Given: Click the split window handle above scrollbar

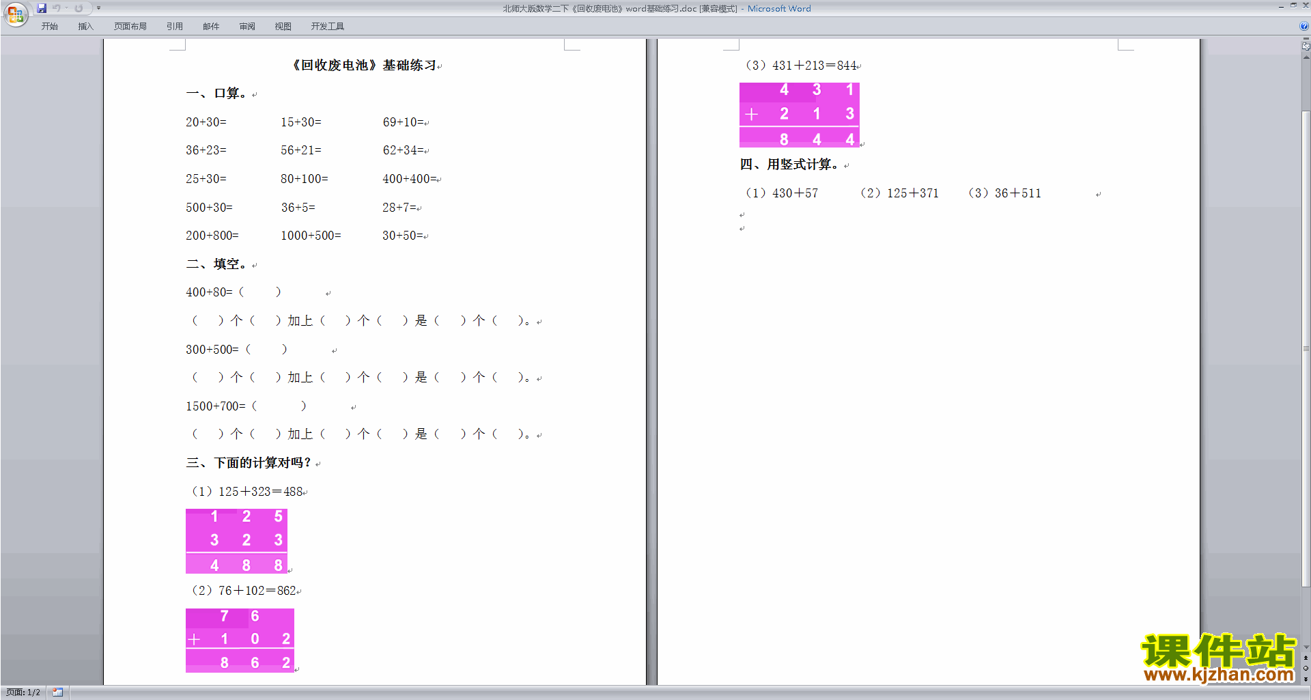Looking at the screenshot, I should [x=1306, y=40].
